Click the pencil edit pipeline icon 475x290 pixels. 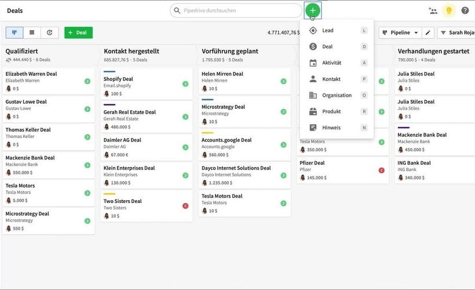pos(427,33)
